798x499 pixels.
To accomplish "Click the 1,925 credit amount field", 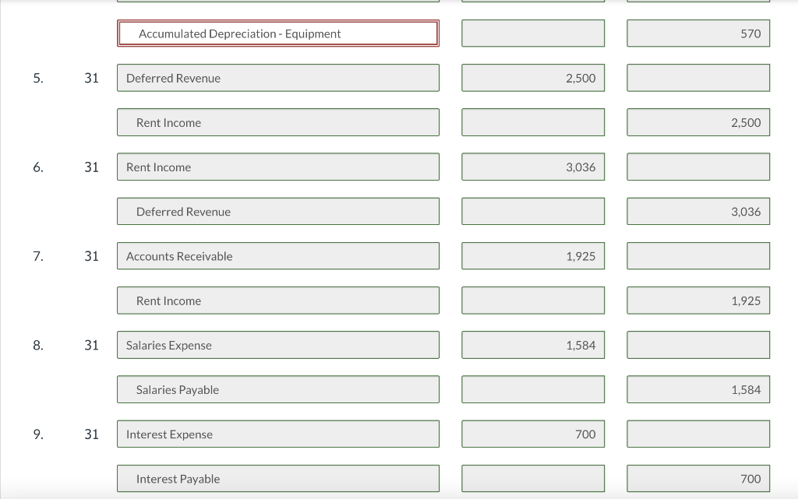I will click(697, 300).
